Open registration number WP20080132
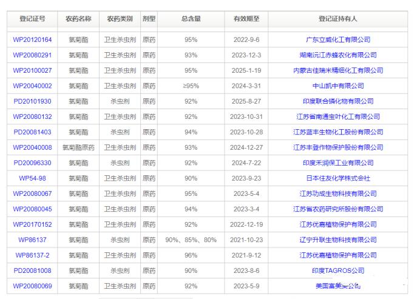Screen dimensions: 420x299 [x=32, y=116]
